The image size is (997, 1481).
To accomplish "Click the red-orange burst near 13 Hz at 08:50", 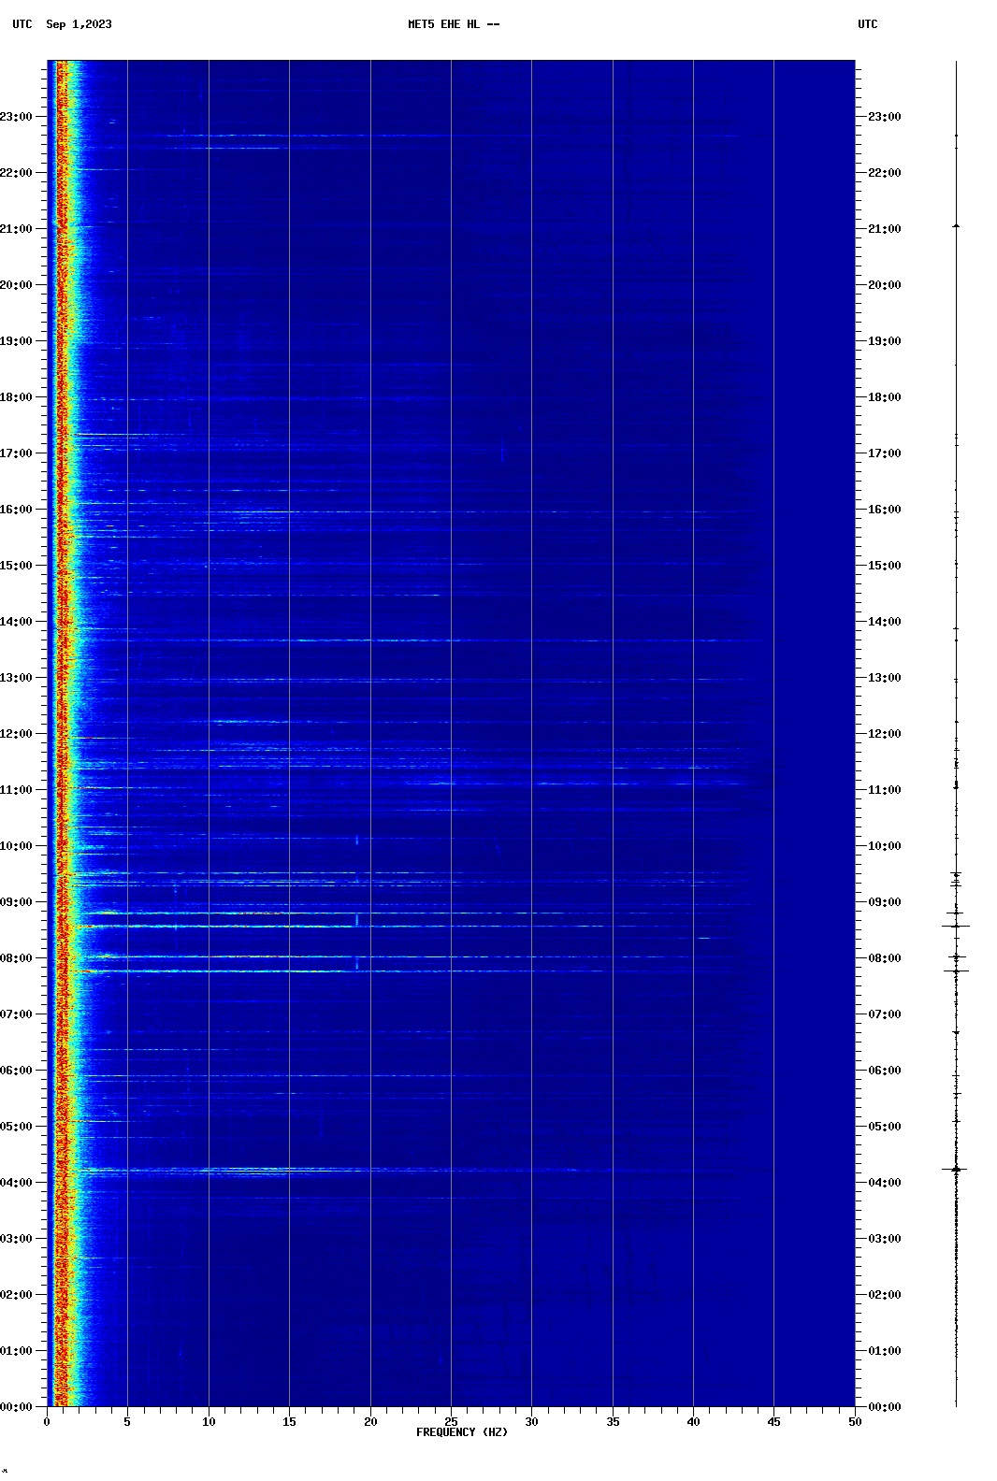I will [x=260, y=913].
